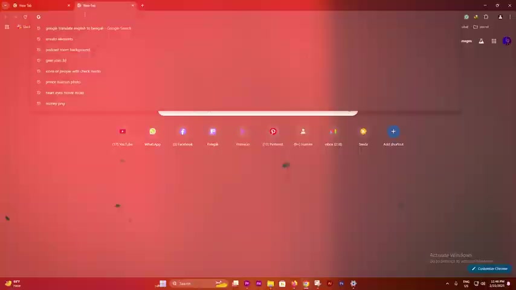Select suggestion heart eyes movie recap
This screenshot has height=290, width=516.
247,92
